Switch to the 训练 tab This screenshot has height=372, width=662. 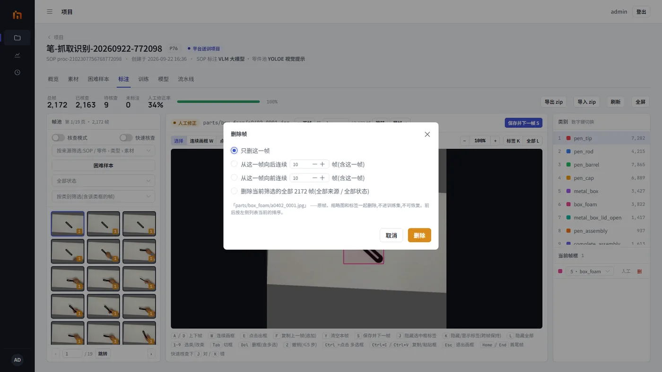[144, 79]
